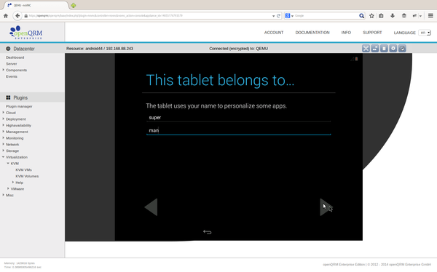Image resolution: width=437 pixels, height=272 pixels.
Task: Click the second noVNC toolbar icon with small bars
Action: [375, 49]
